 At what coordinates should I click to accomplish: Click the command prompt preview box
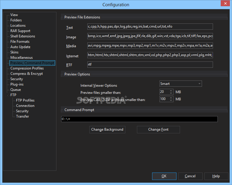pyautogui.click(x=139, y=119)
